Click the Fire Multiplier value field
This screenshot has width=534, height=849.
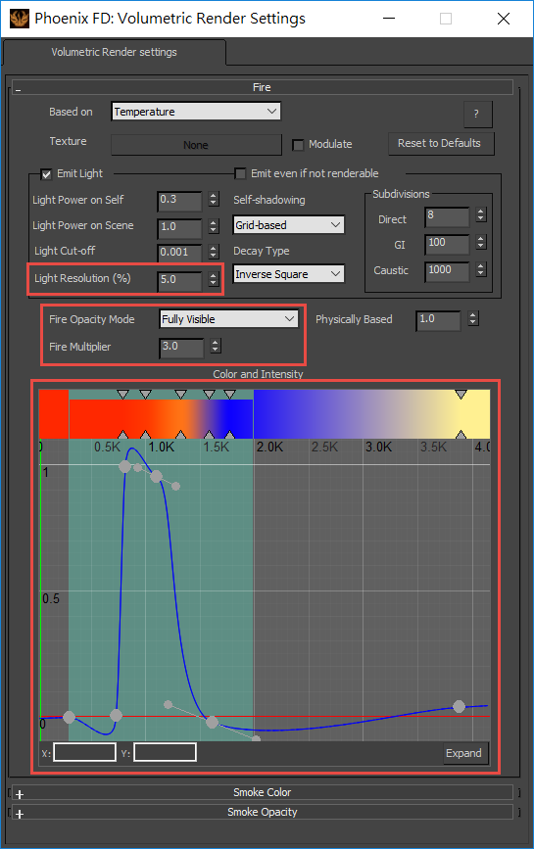click(182, 347)
